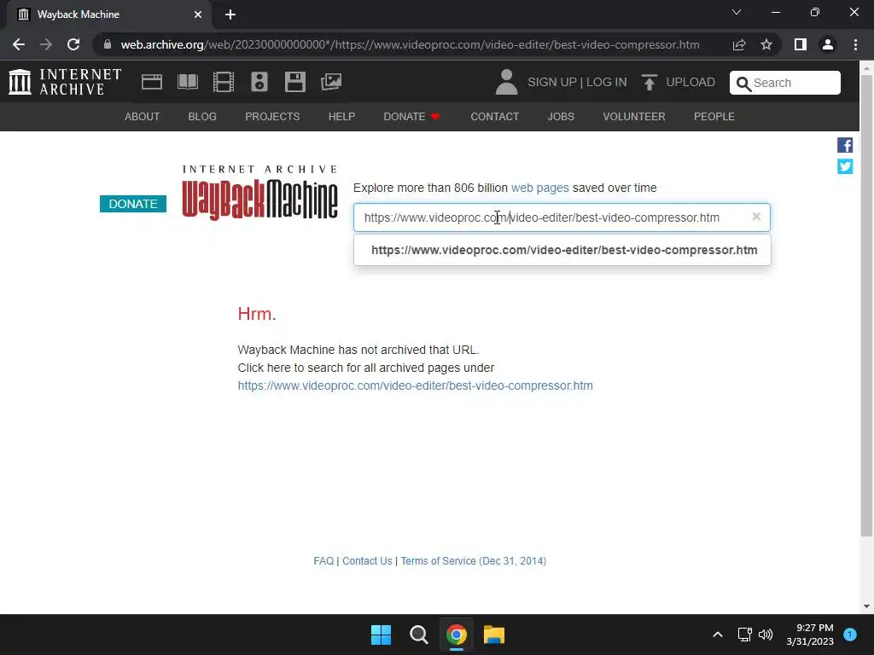Click SIGN UP link
This screenshot has height=655, width=874.
[552, 83]
